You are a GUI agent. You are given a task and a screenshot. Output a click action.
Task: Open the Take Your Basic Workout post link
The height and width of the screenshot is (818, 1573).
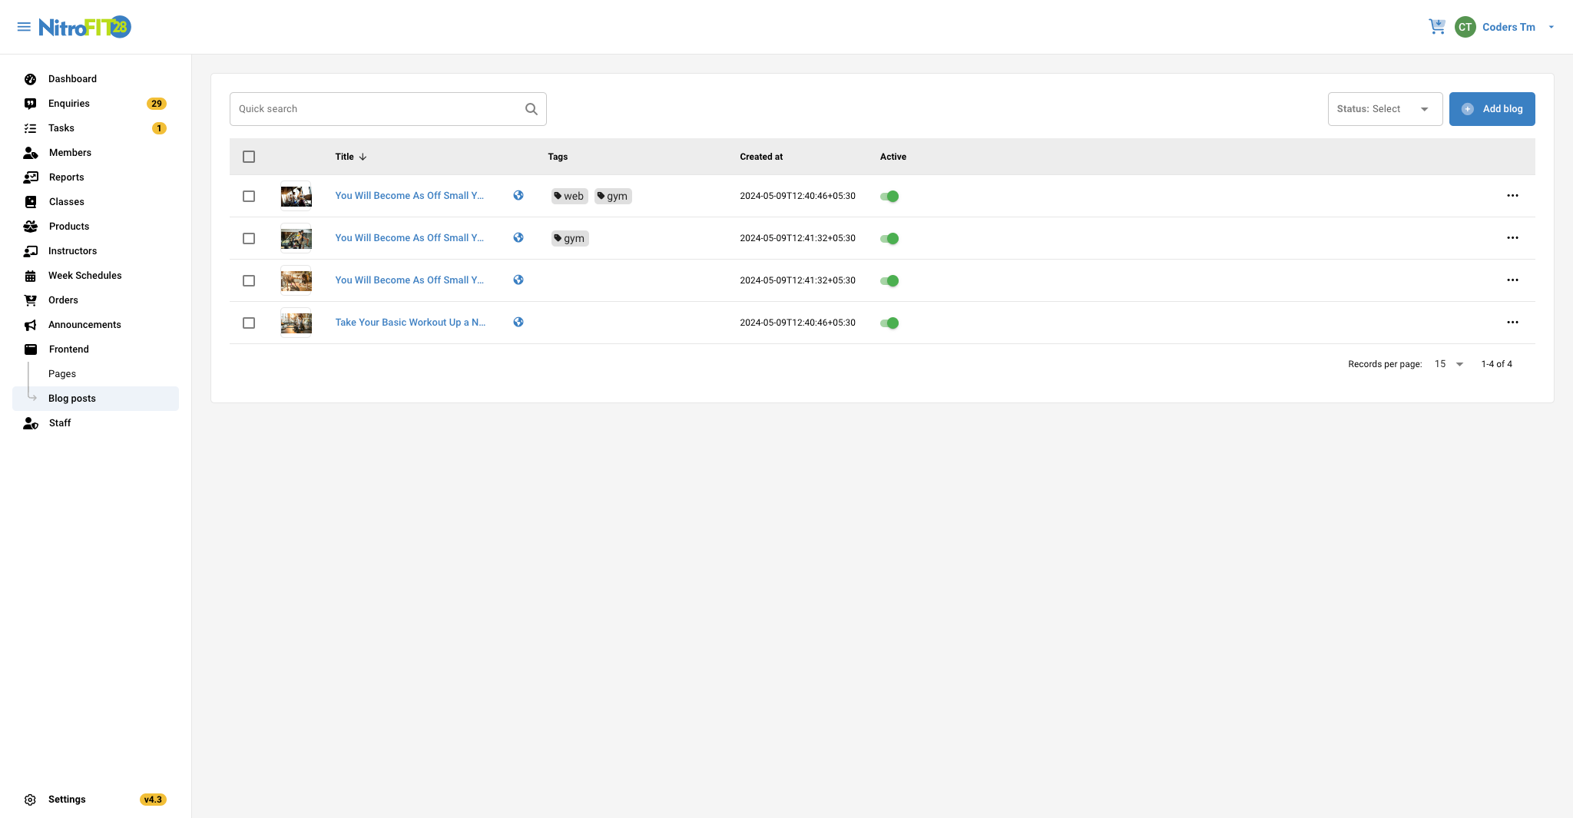(x=410, y=323)
